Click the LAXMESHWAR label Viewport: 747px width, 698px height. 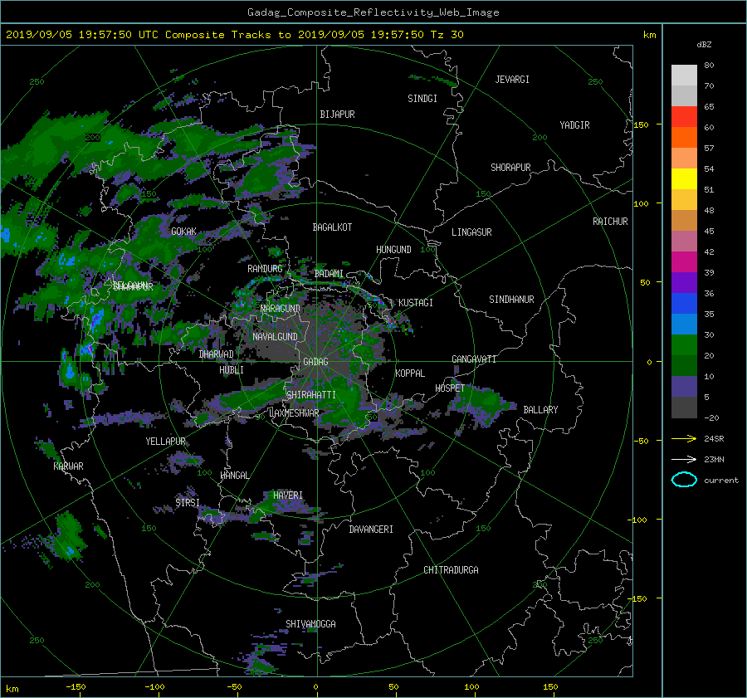tap(294, 413)
